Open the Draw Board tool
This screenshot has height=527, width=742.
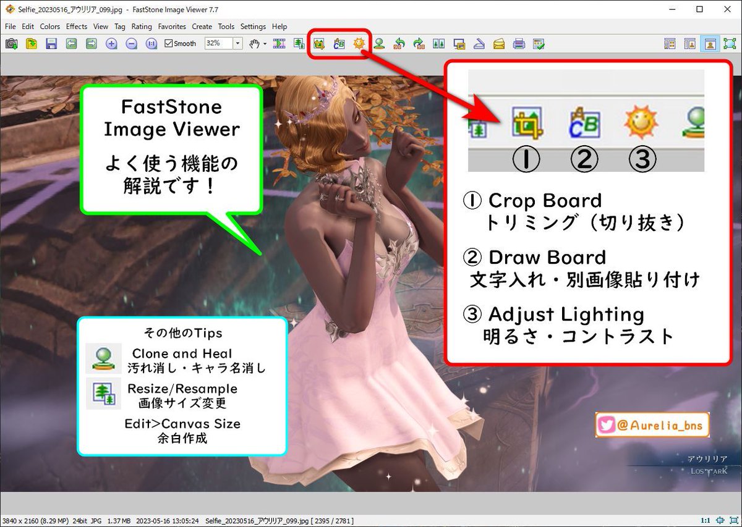pyautogui.click(x=339, y=43)
